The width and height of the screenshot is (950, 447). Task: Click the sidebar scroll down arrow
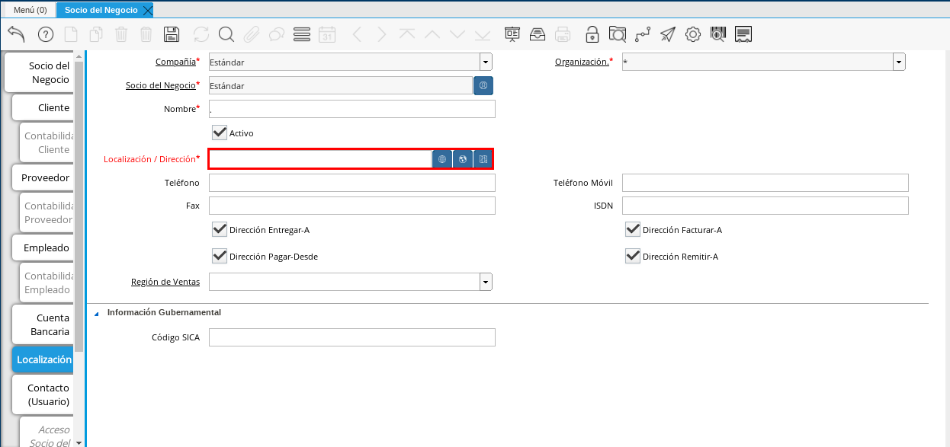coord(79,442)
